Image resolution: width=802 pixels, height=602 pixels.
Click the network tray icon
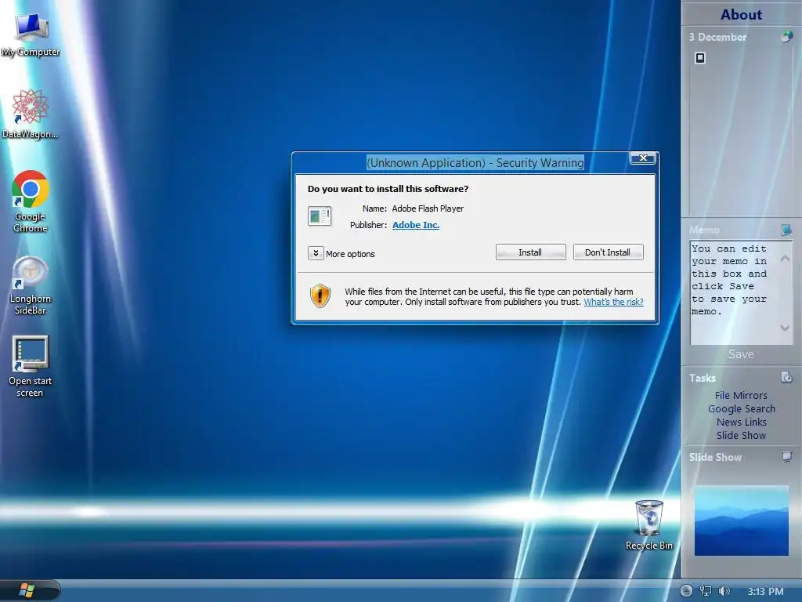(706, 591)
